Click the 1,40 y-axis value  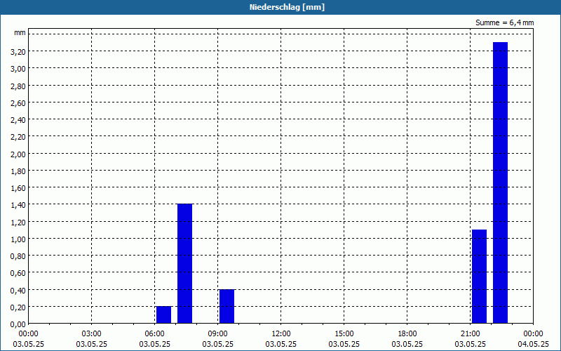pyautogui.click(x=18, y=205)
